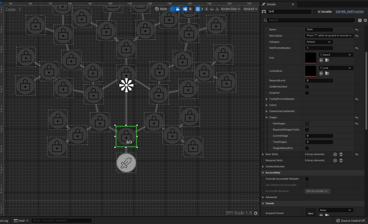
Task: Open the T_Lock asset dropdown
Action: pos(336,68)
